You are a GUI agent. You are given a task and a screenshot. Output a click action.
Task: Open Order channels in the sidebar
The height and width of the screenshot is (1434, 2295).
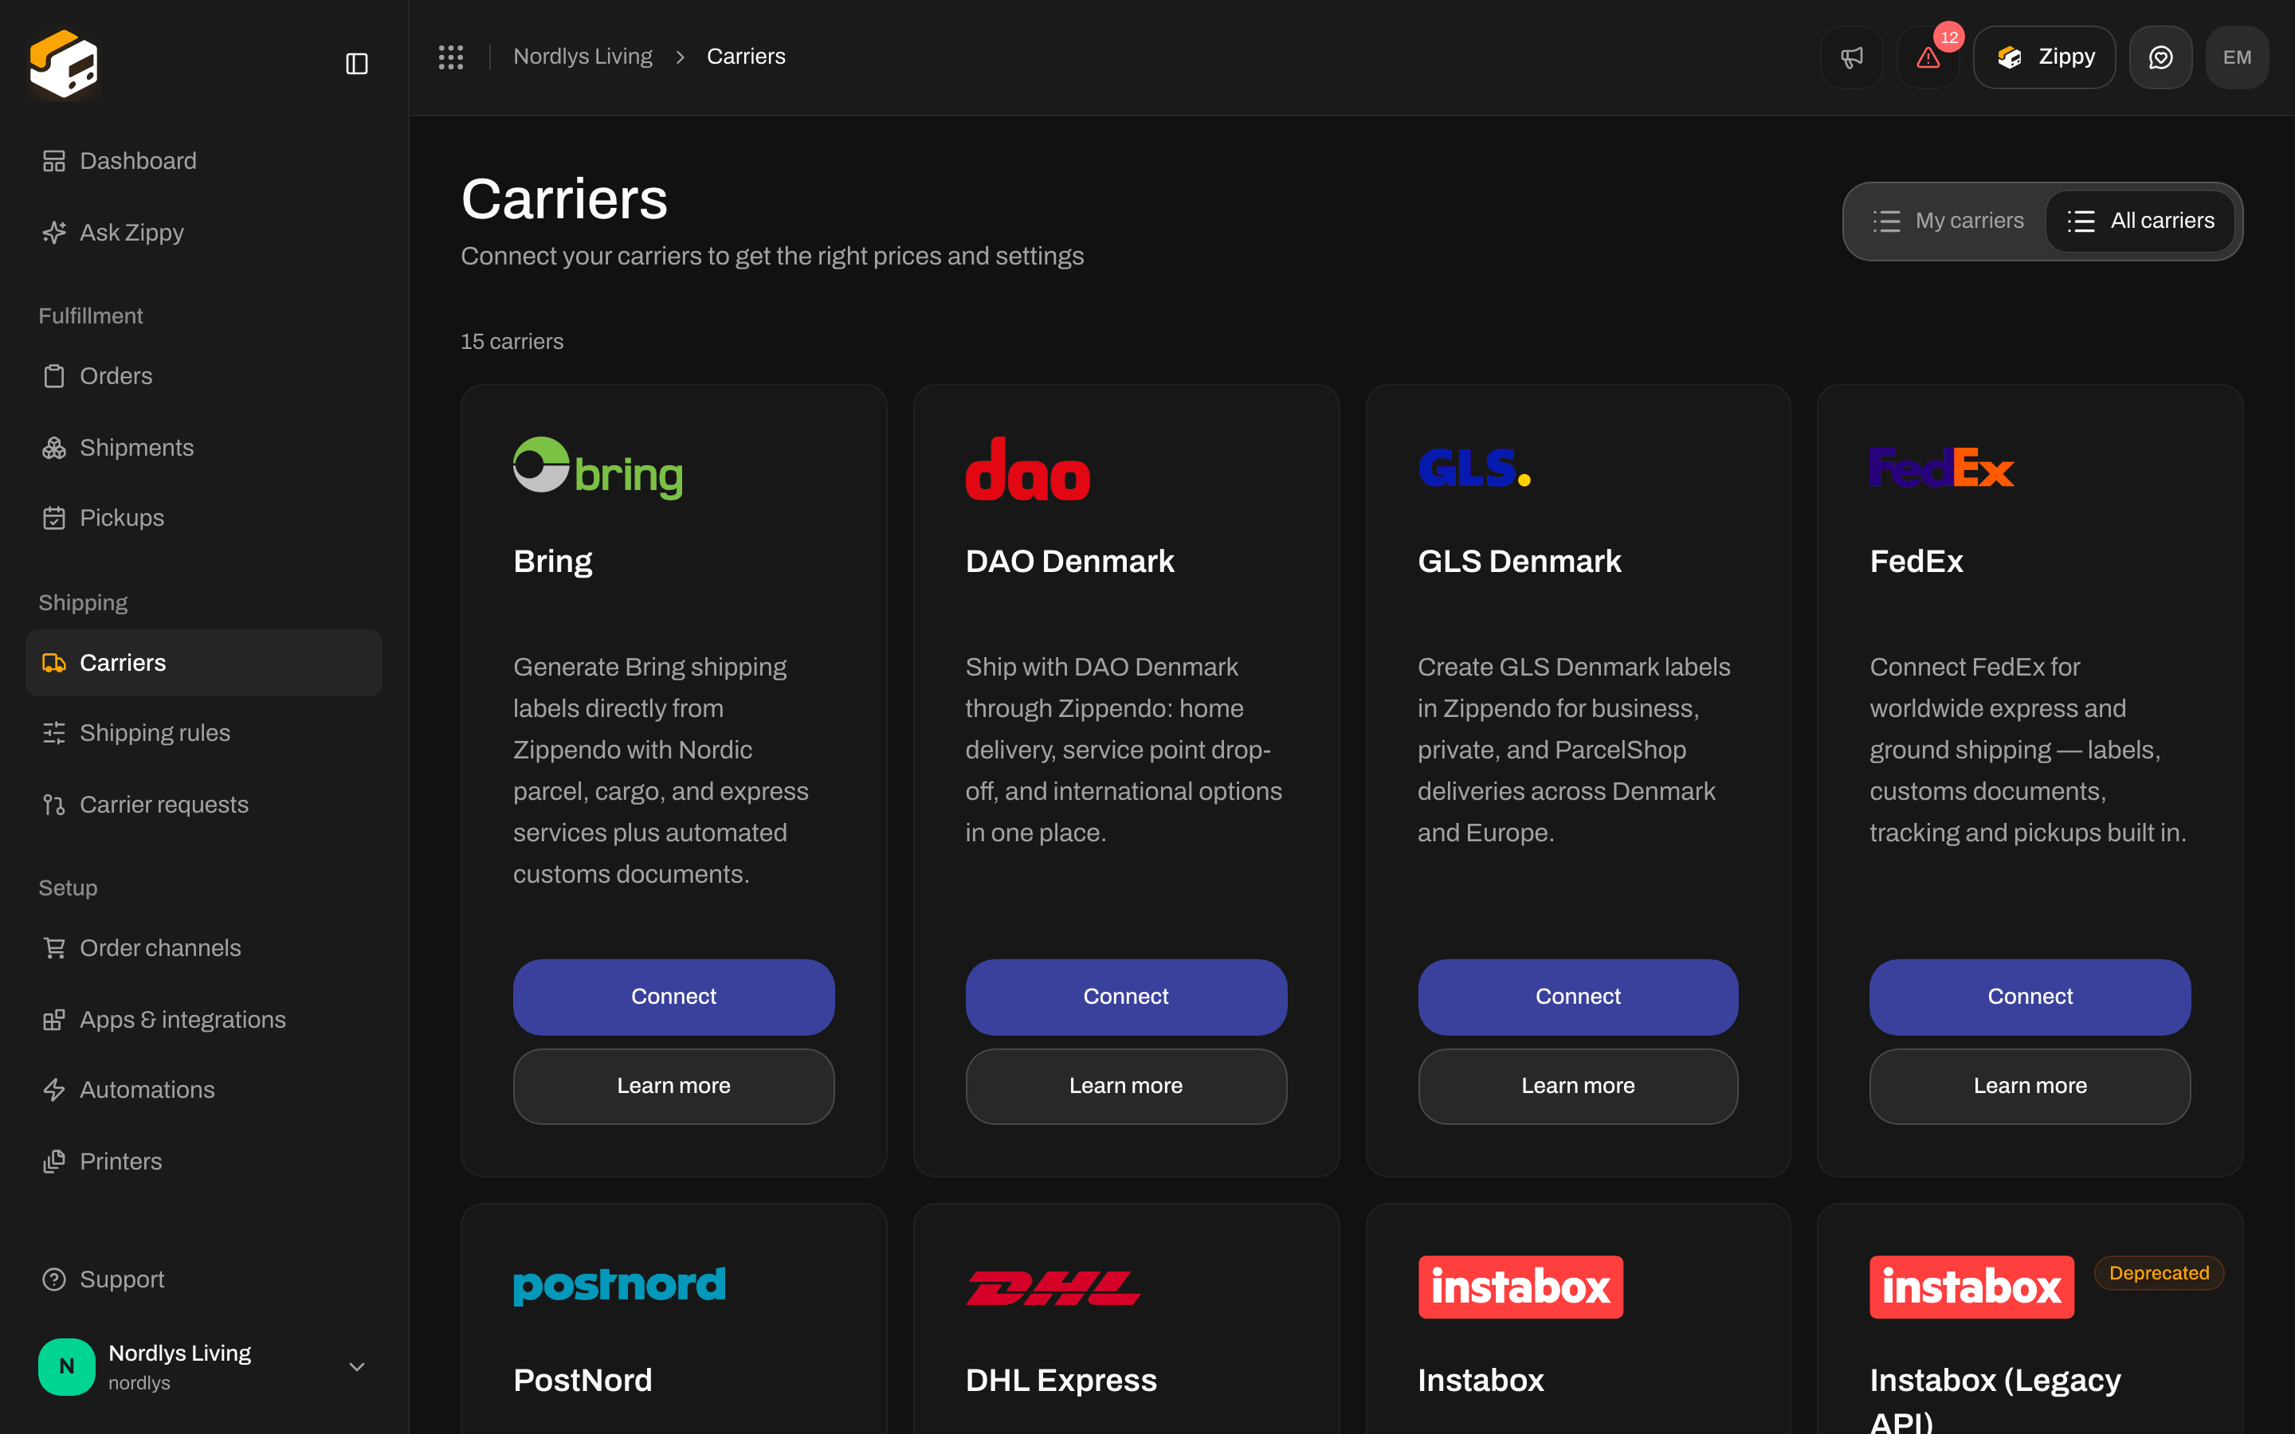[x=204, y=948]
